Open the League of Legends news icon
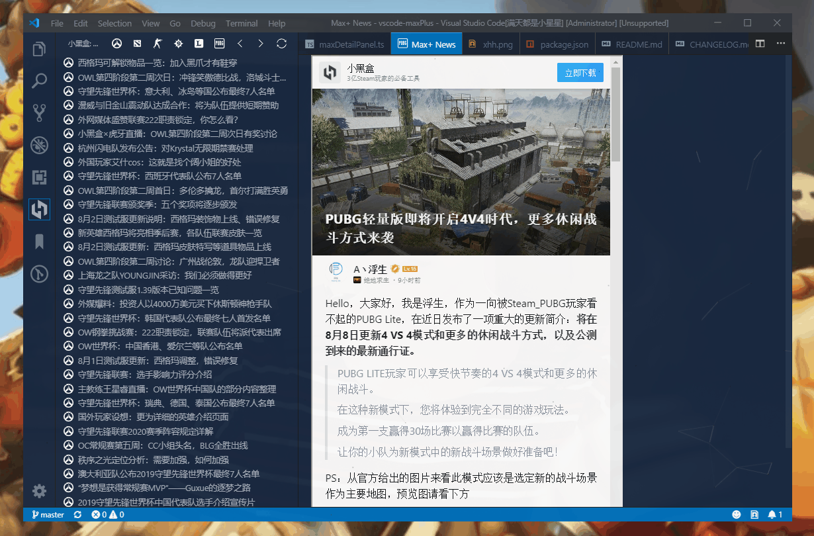Viewport: 814px width, 536px height. pyautogui.click(x=199, y=44)
